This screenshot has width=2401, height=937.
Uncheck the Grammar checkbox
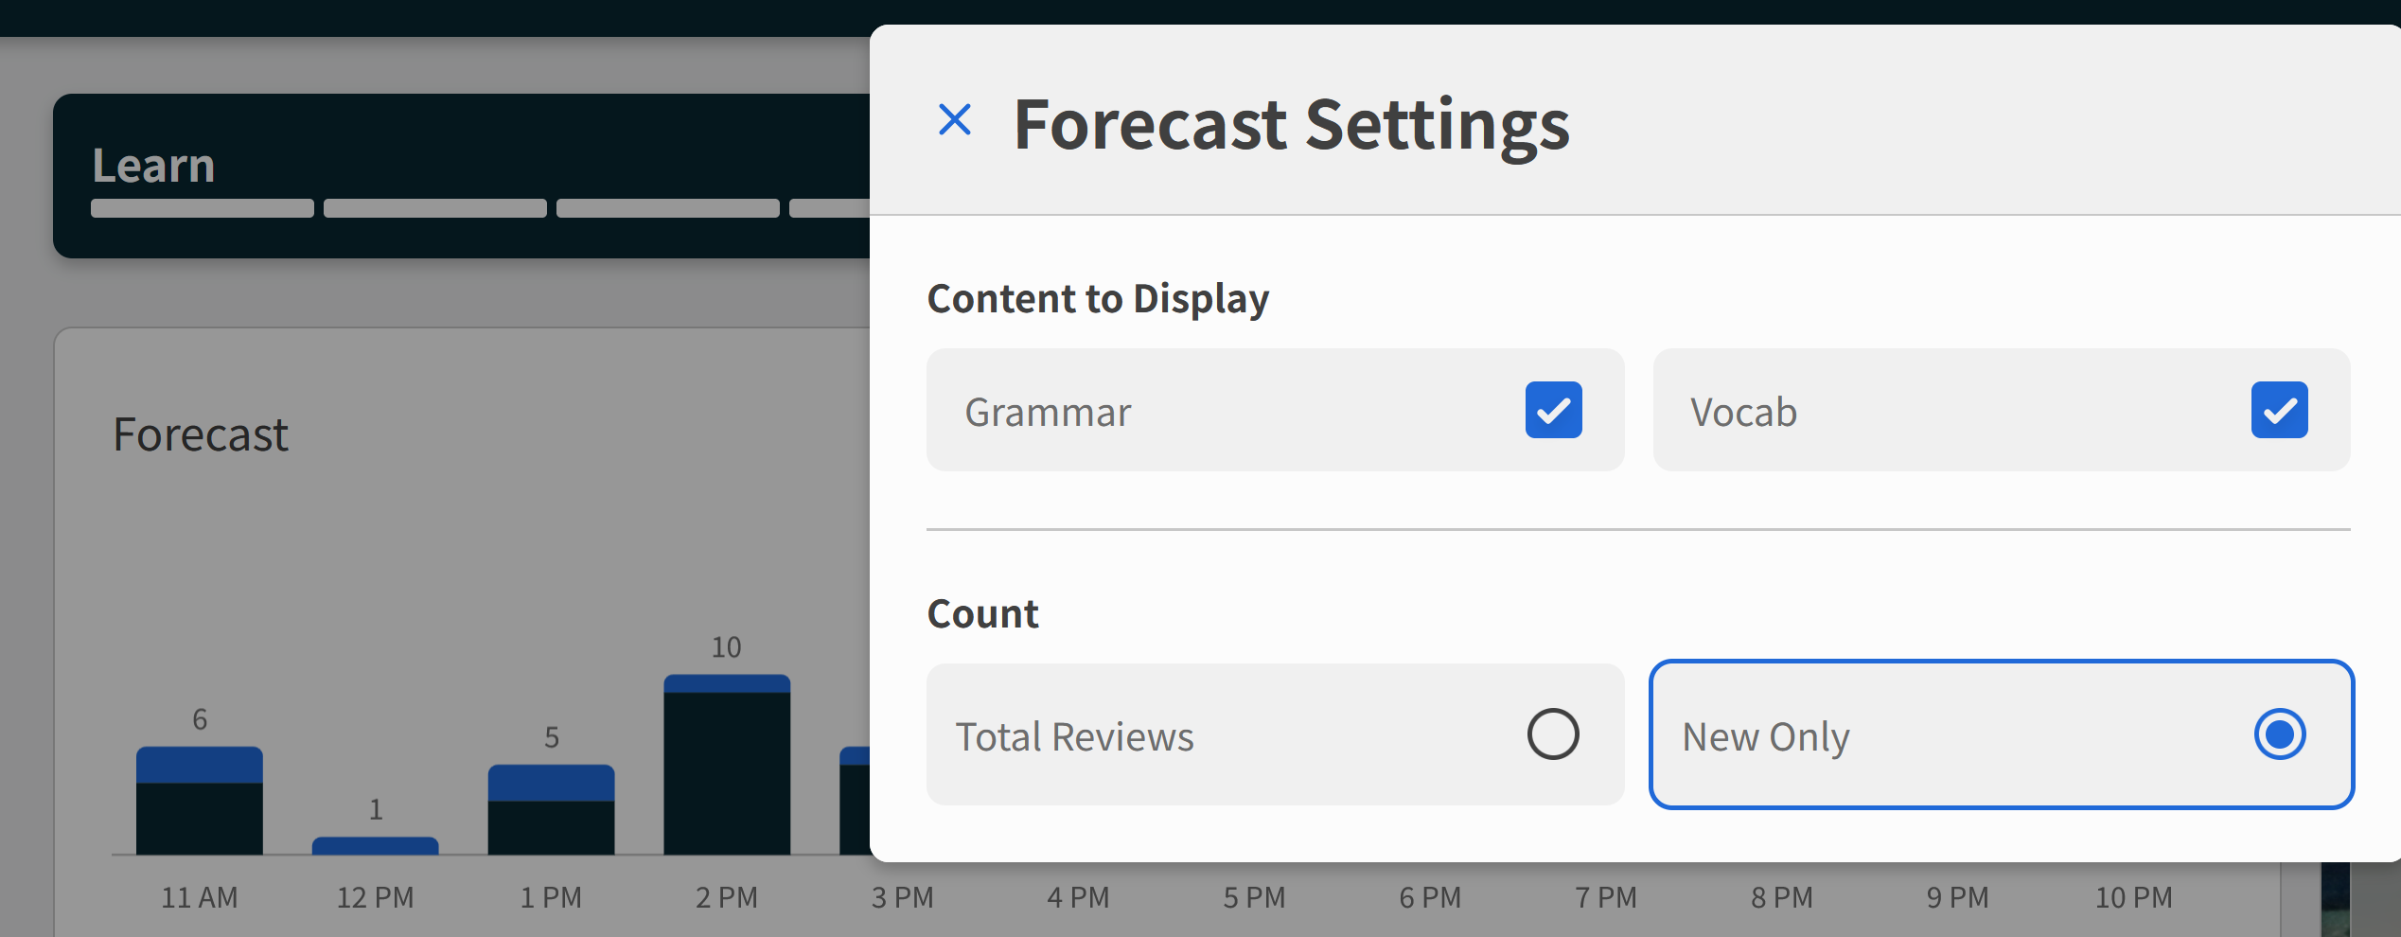pos(1553,410)
